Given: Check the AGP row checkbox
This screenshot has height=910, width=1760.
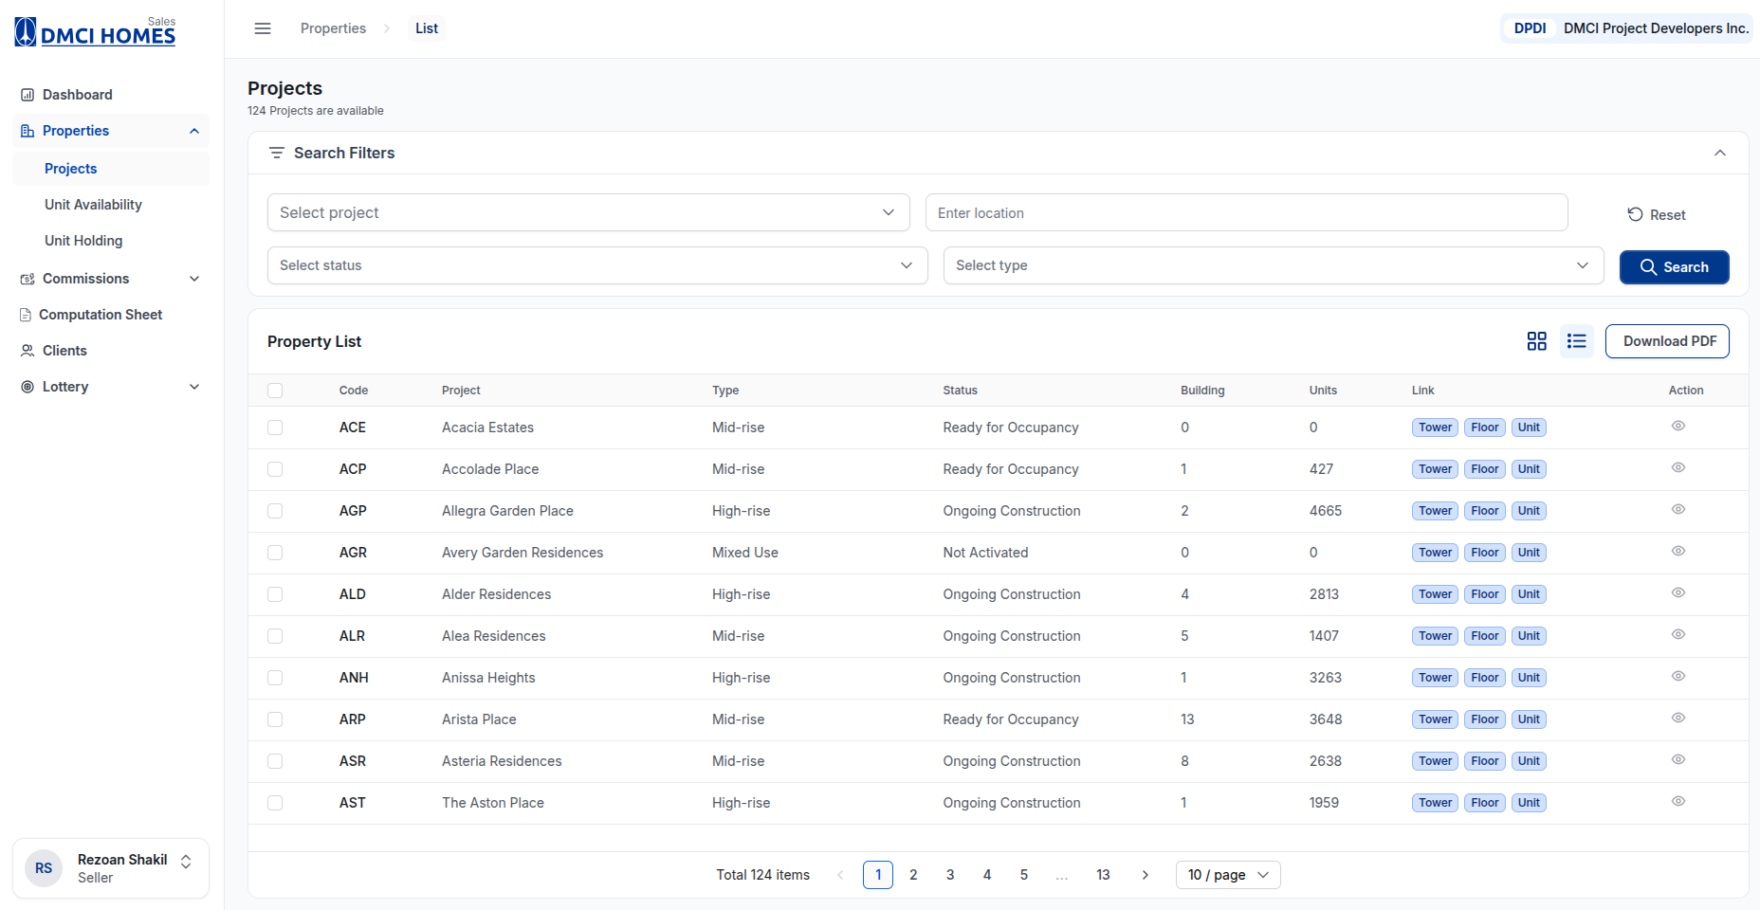Looking at the screenshot, I should 275,511.
